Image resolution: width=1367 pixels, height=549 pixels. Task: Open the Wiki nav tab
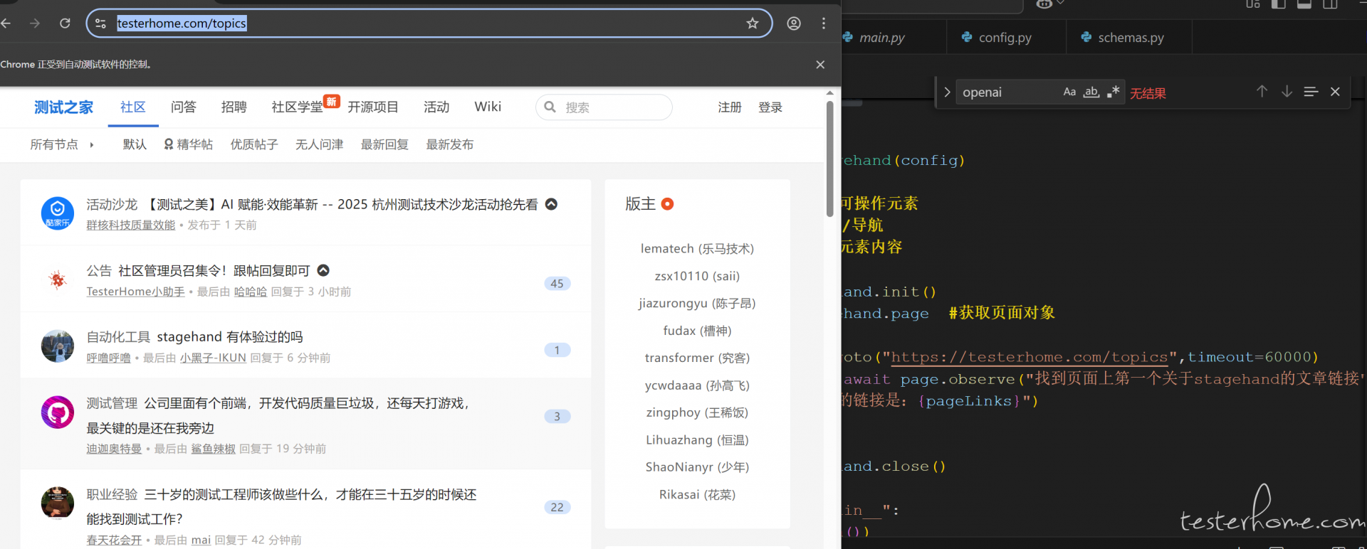point(488,107)
